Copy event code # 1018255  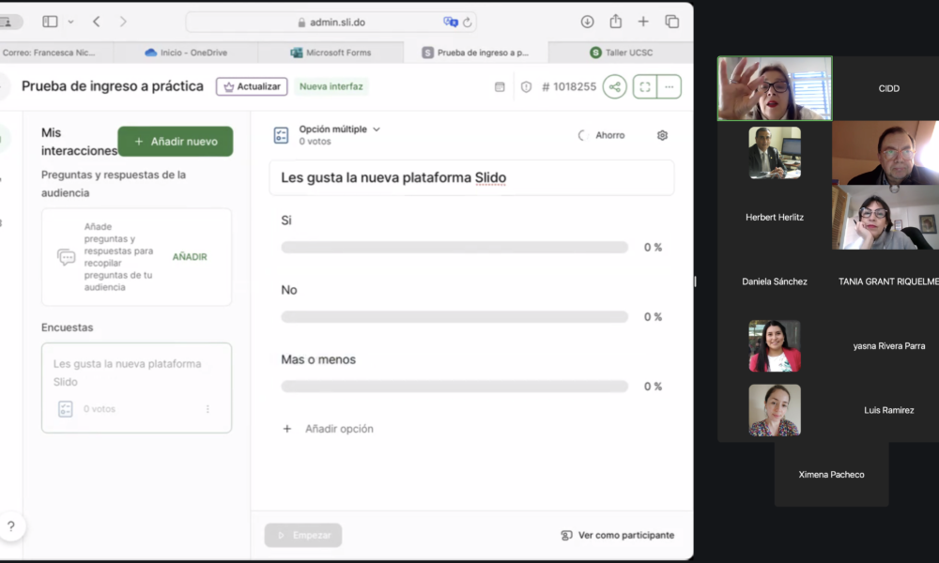click(x=569, y=86)
